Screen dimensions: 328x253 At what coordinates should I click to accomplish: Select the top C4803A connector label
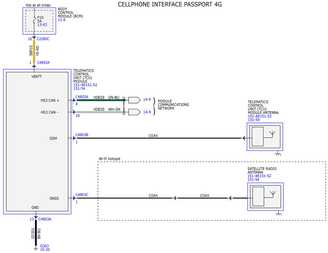pos(43,62)
